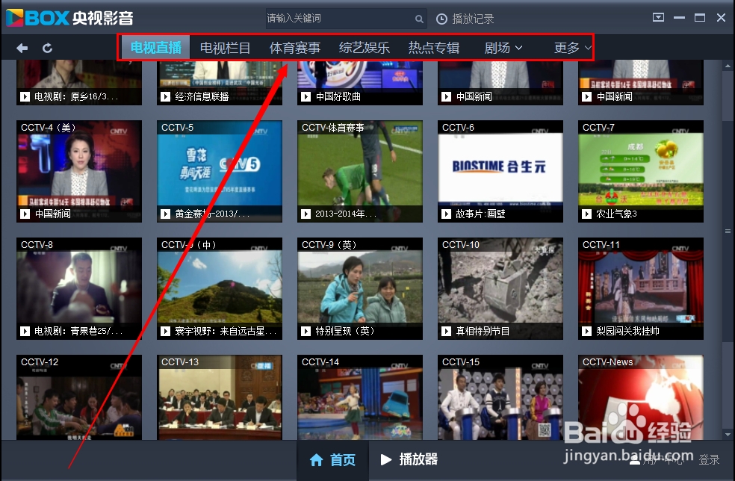Click the 播放记录 link
Viewport: 735px width, 481px height.
473,19
